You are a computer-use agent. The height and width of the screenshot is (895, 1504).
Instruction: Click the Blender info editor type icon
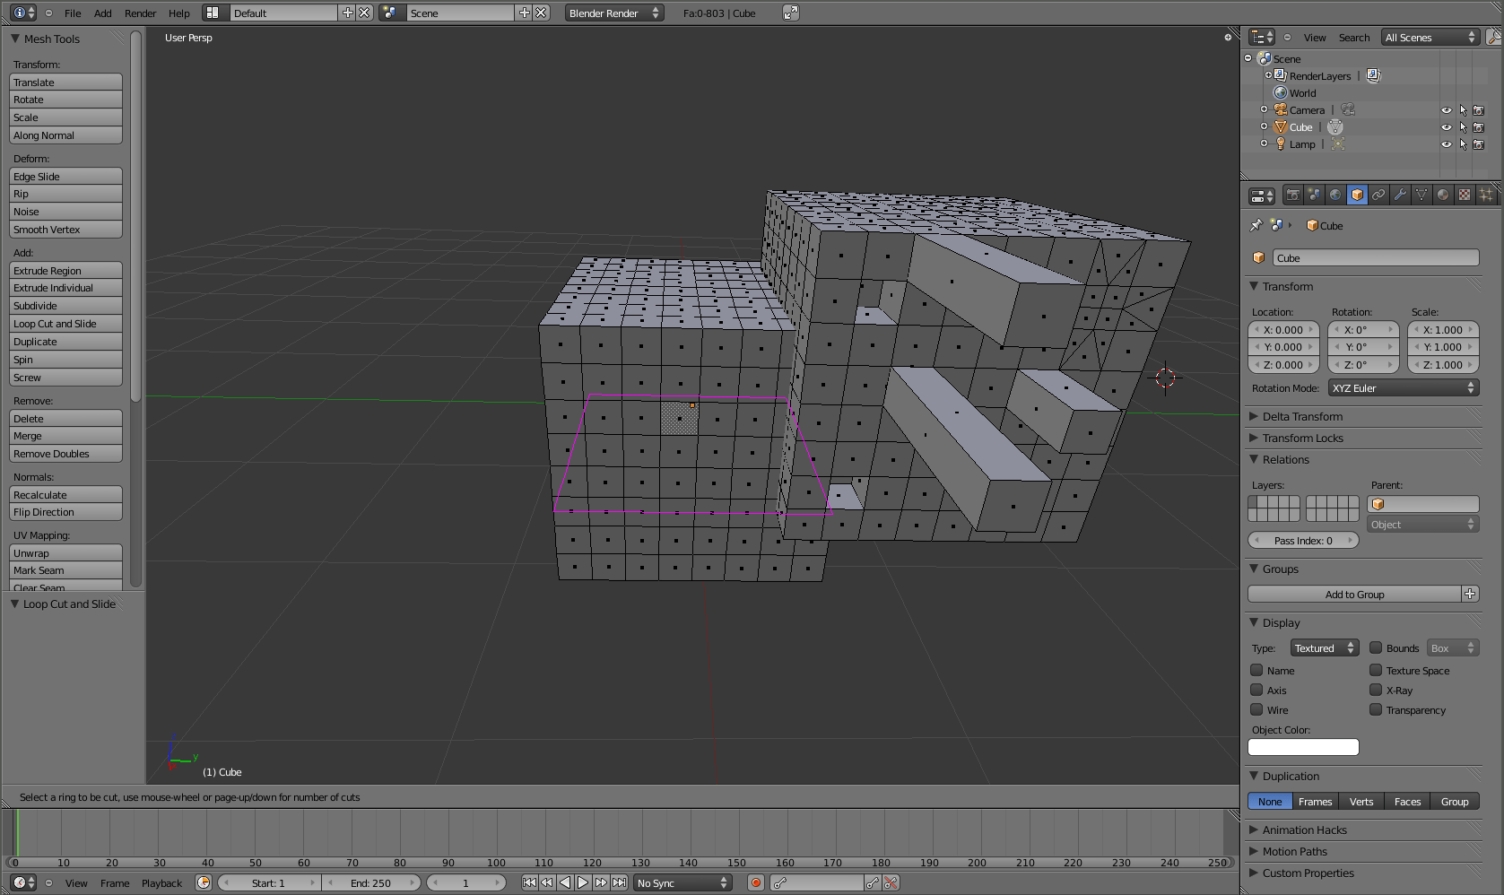[24, 13]
